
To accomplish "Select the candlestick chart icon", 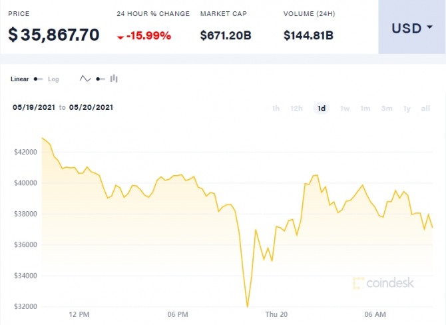I will (114, 79).
